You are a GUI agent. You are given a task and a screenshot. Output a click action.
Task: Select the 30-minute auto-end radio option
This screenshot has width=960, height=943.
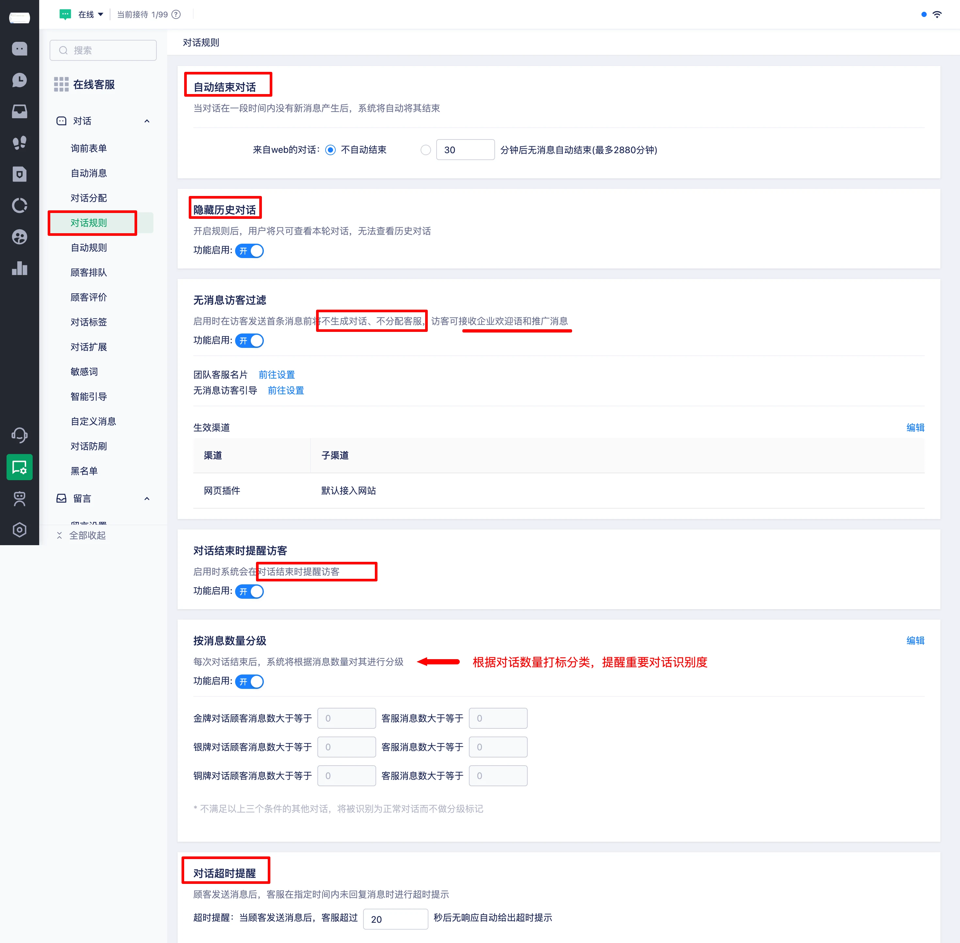pyautogui.click(x=425, y=150)
